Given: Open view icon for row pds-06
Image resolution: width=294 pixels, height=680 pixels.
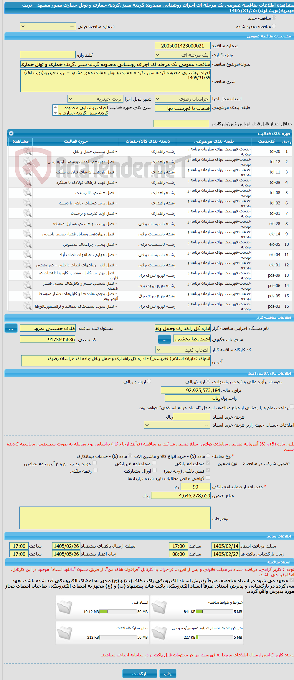Looking at the screenshot, I should click(27, 286).
